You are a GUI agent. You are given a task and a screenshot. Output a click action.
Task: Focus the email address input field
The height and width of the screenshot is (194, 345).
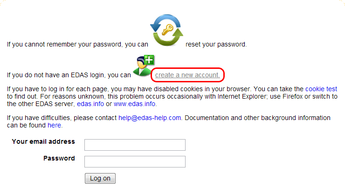point(135,145)
